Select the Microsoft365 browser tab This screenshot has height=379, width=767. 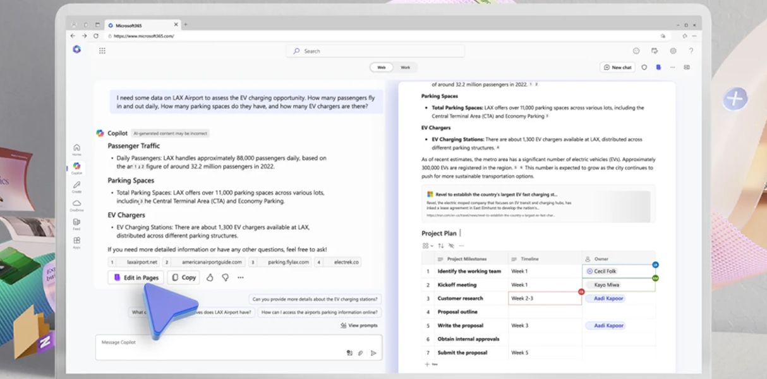pos(142,25)
